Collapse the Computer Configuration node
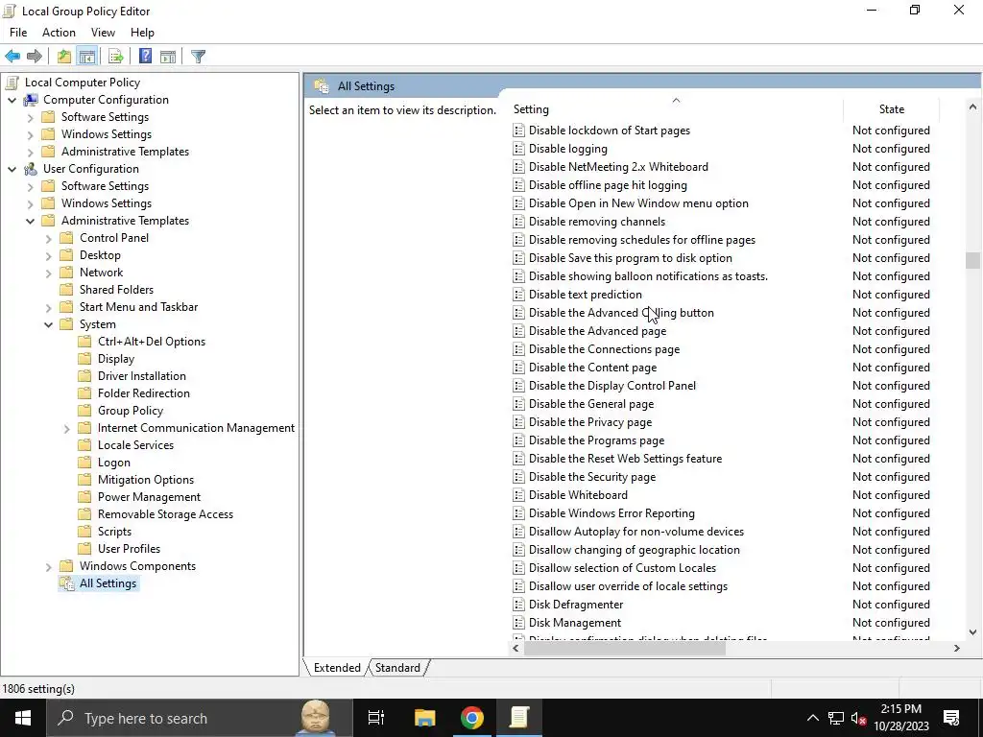The width and height of the screenshot is (983, 737). (12, 100)
